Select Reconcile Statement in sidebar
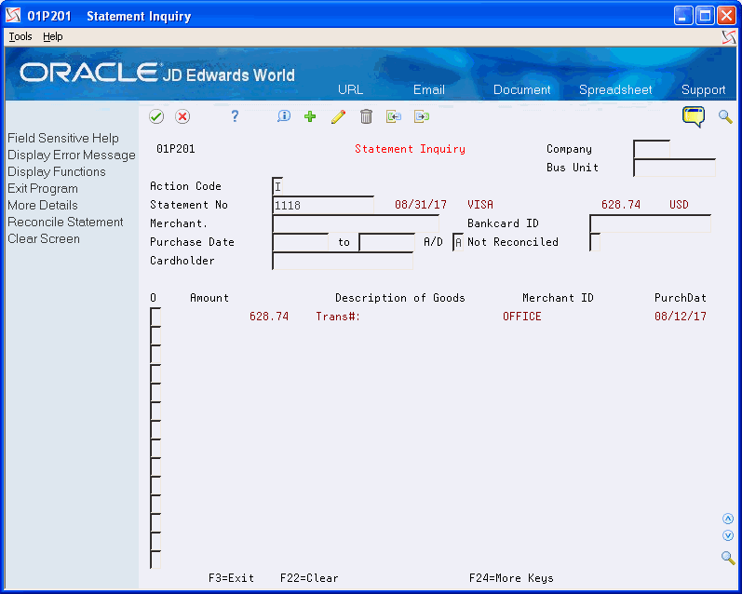The width and height of the screenshot is (742, 594). (x=65, y=222)
